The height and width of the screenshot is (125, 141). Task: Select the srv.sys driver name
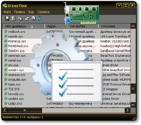pyautogui.click(x=13, y=65)
